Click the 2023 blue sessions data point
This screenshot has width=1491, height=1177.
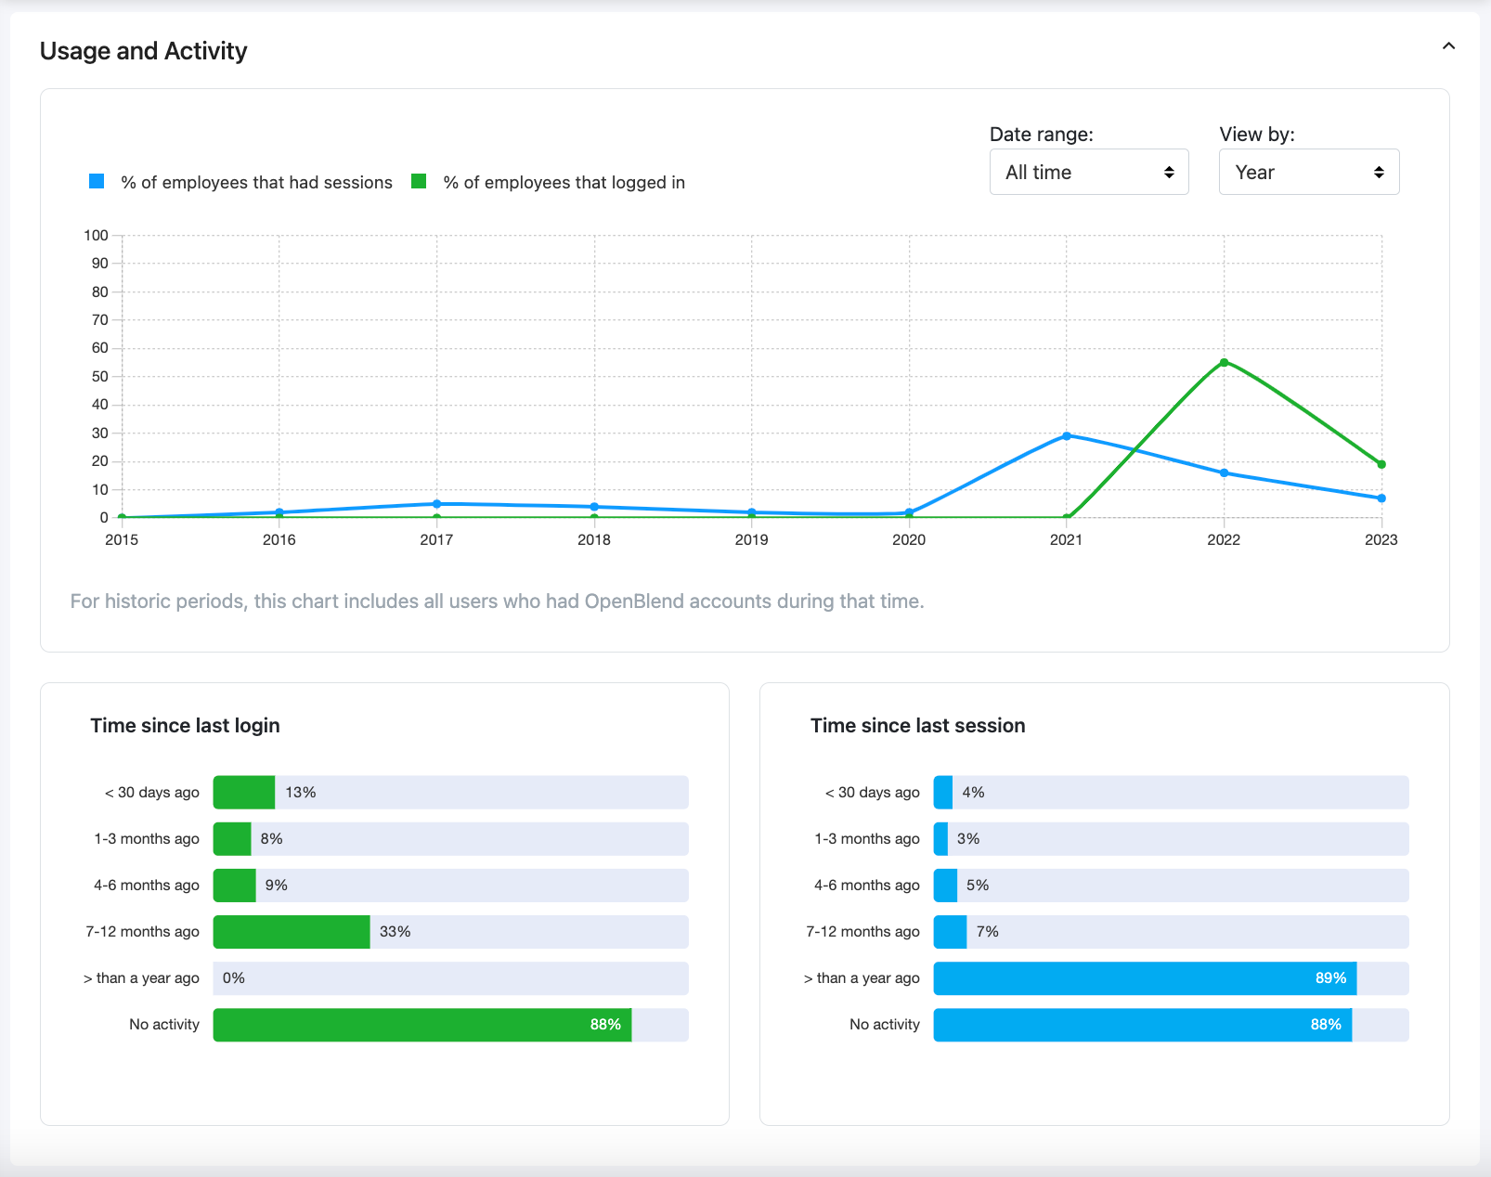click(1381, 498)
